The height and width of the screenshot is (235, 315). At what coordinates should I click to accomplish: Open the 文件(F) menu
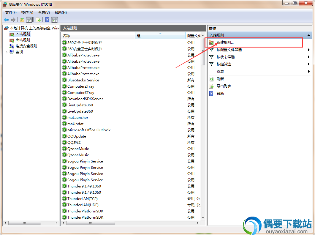11,12
